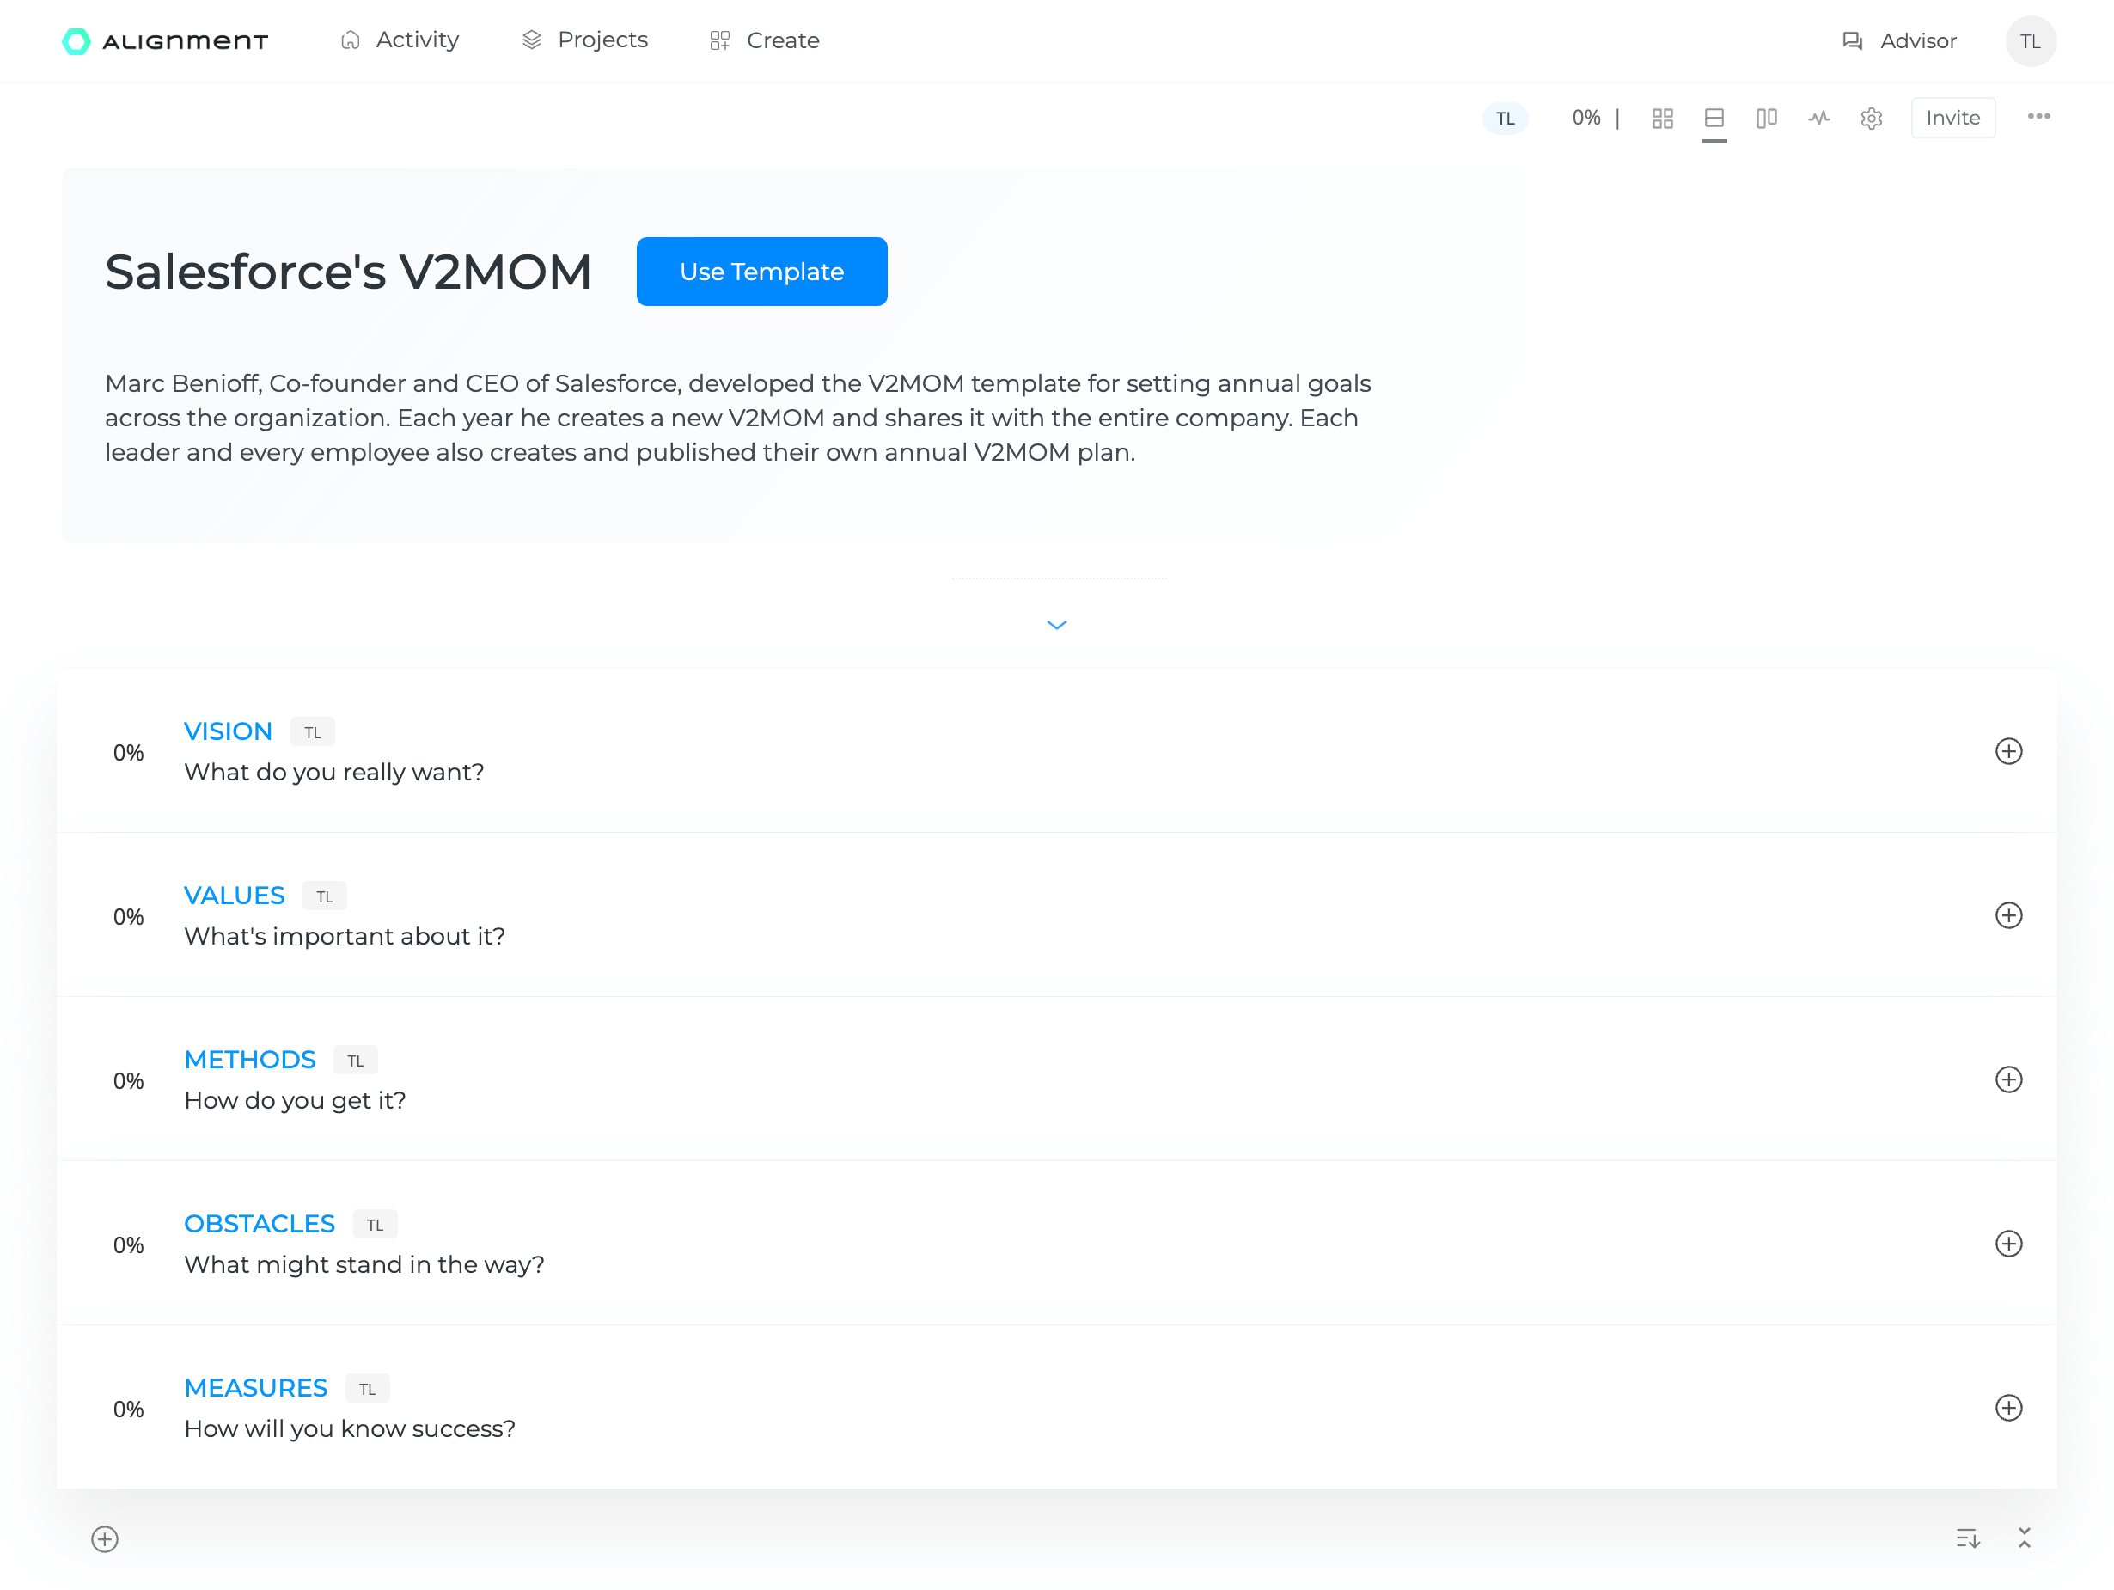Click the Alignment logo
Screen dimensions: 2114x1590
(165, 41)
